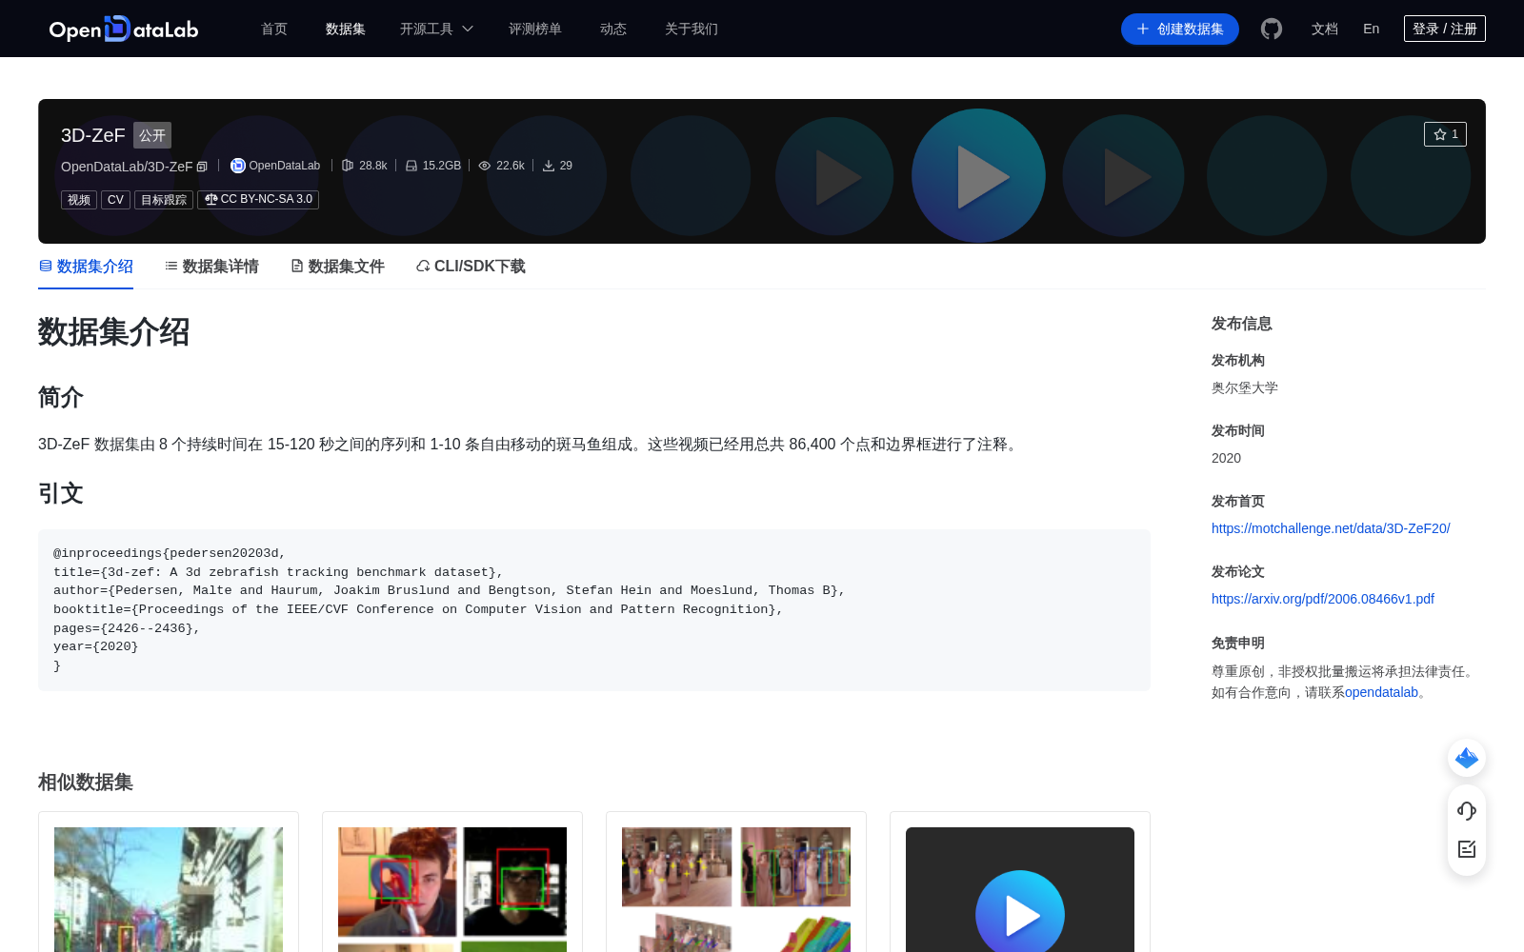
Task: Open 数据集 in the top navigation
Action: (346, 29)
